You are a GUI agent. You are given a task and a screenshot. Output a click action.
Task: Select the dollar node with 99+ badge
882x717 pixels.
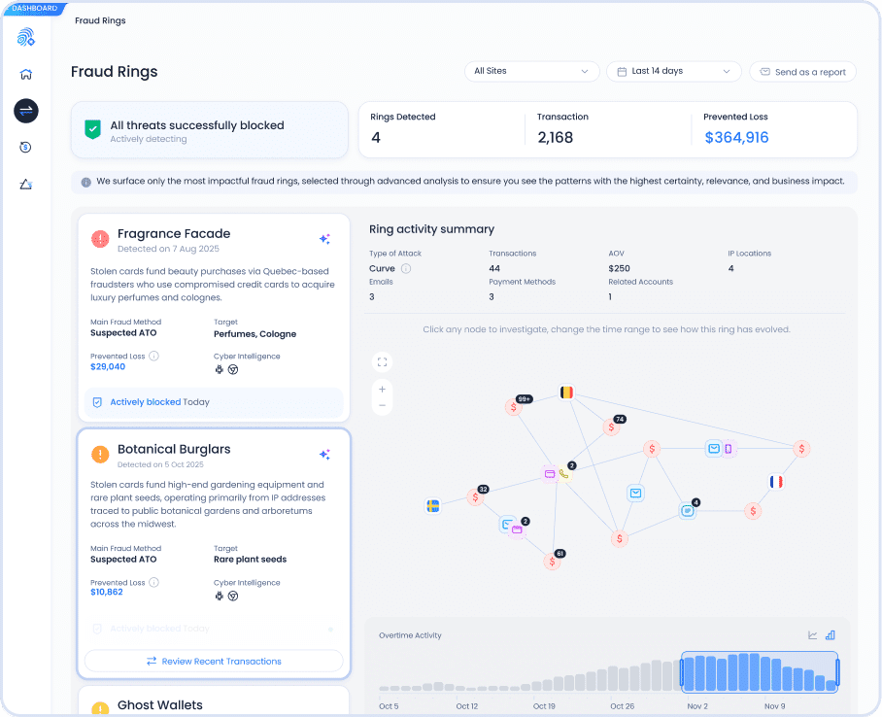coord(514,406)
